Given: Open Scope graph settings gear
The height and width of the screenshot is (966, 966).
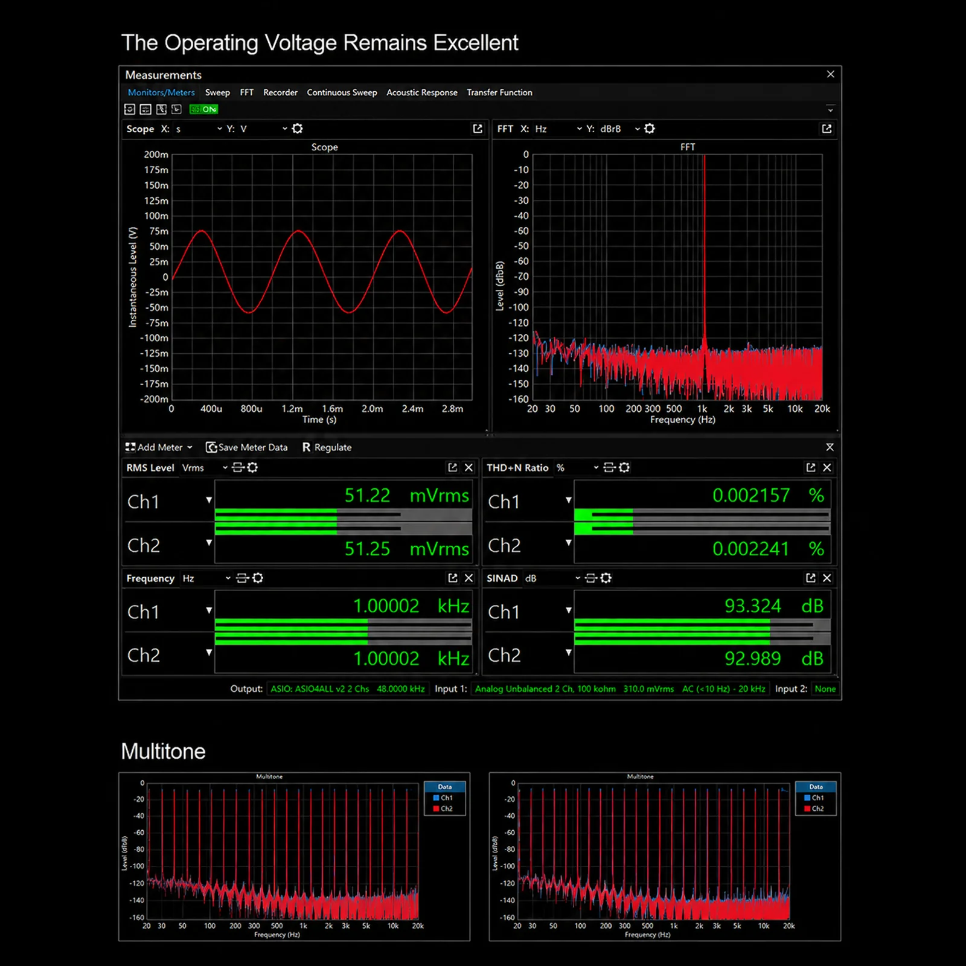Looking at the screenshot, I should 297,129.
